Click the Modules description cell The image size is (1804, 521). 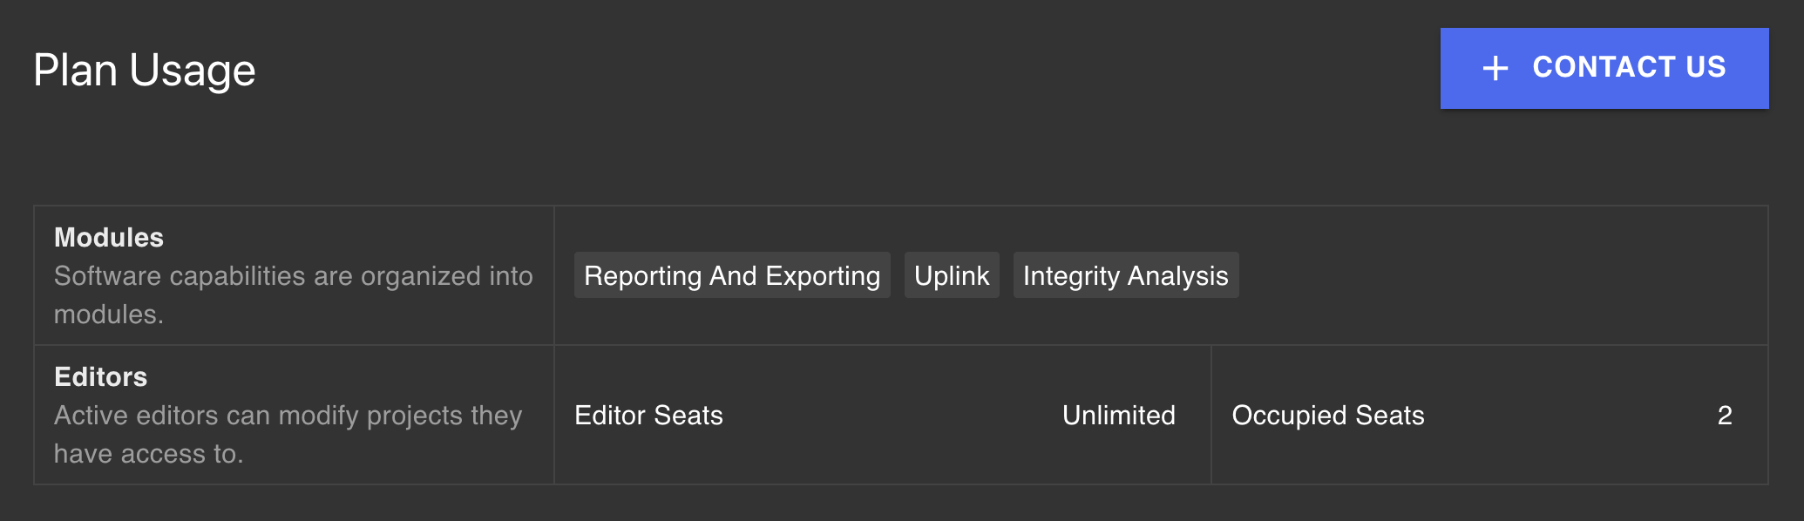point(294,275)
